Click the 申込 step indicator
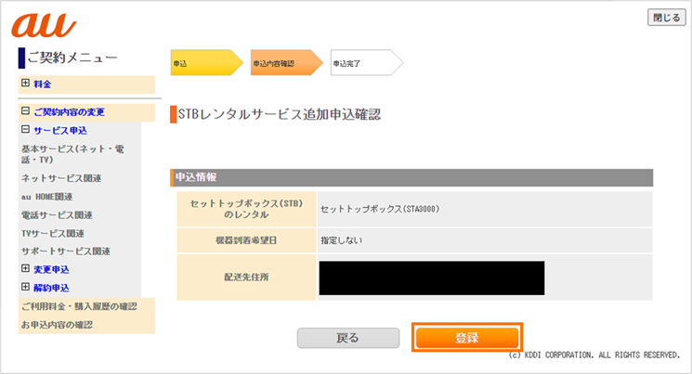692x374 pixels. [x=202, y=63]
